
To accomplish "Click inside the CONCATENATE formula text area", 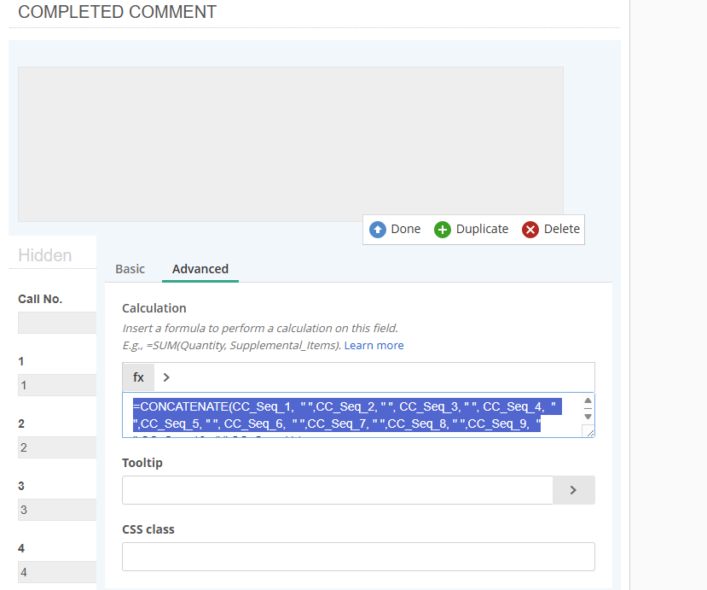I will [x=350, y=415].
